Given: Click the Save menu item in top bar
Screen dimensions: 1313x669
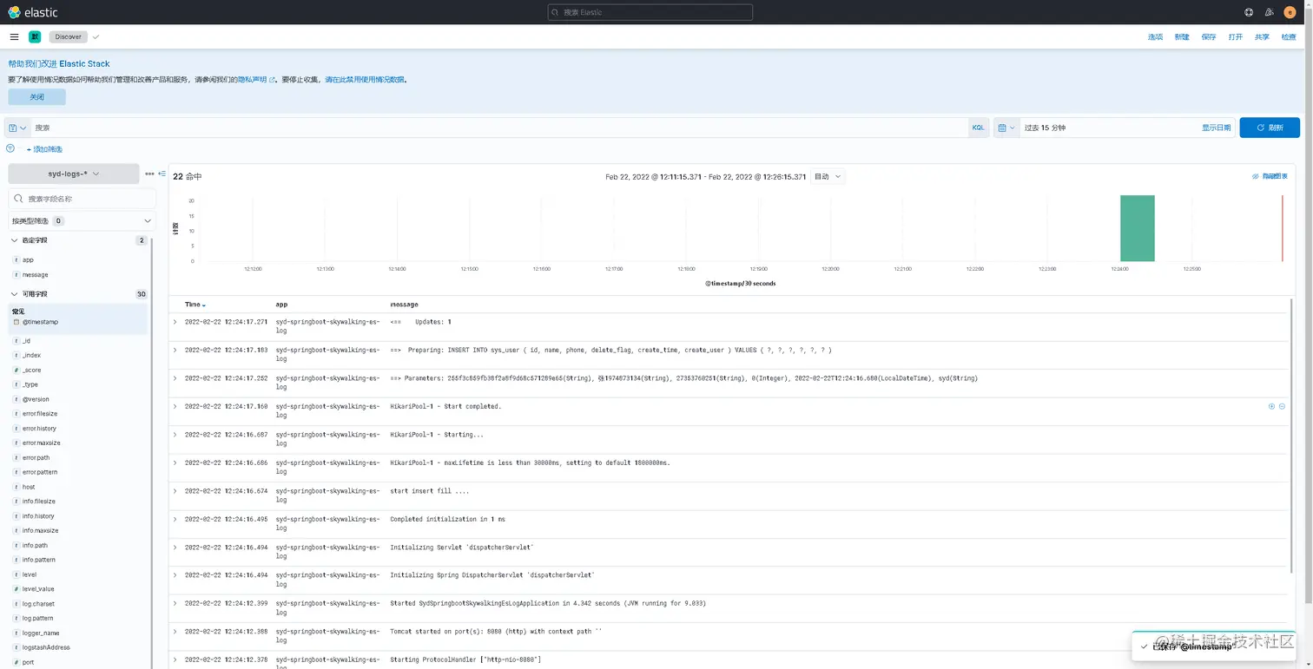Looking at the screenshot, I should click(x=1209, y=36).
